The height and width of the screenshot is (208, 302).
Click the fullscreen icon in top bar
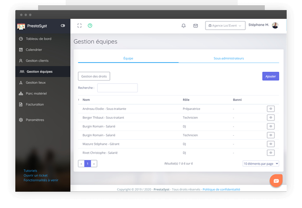pyautogui.click(x=79, y=26)
